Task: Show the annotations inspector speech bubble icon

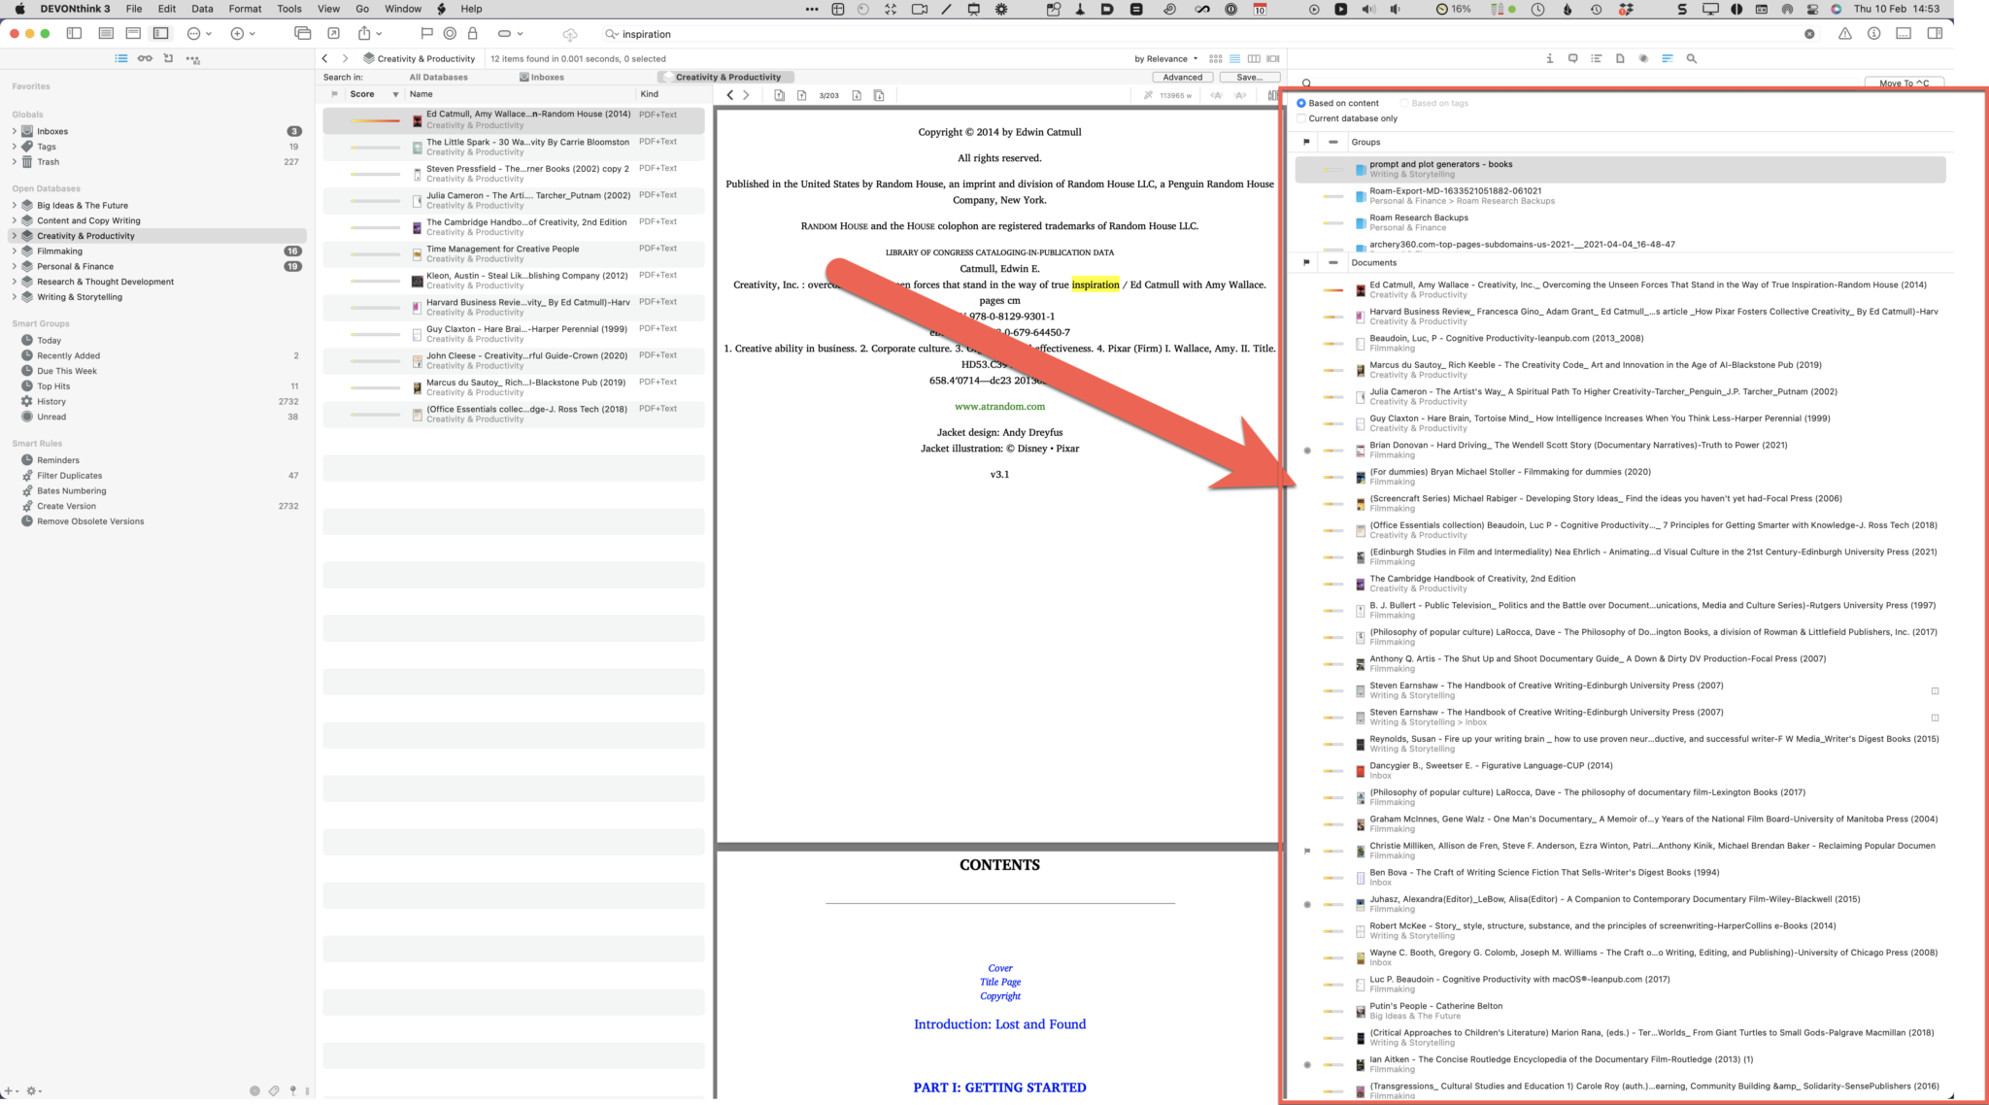Action: point(1572,58)
